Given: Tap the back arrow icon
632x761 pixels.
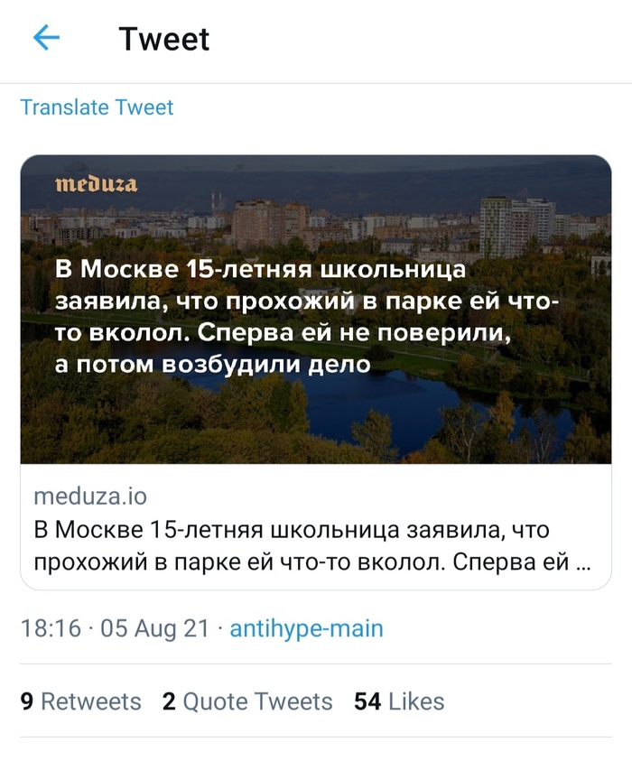Looking at the screenshot, I should click(x=46, y=38).
